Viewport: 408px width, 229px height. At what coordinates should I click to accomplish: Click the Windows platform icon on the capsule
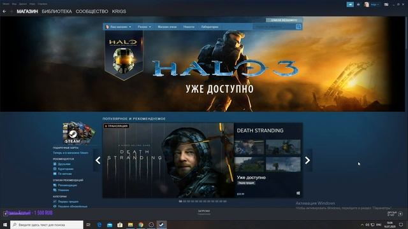coord(298,193)
